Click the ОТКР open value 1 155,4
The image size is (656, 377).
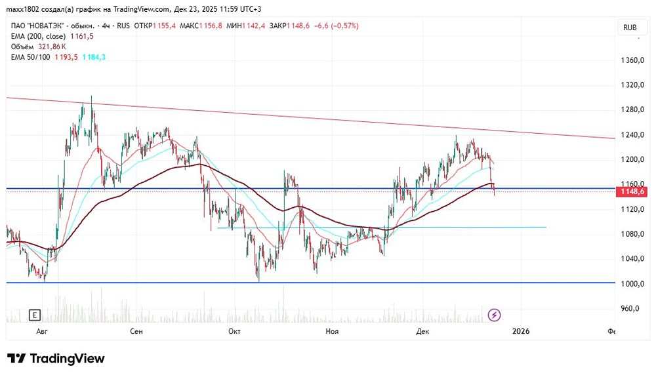tap(165, 26)
